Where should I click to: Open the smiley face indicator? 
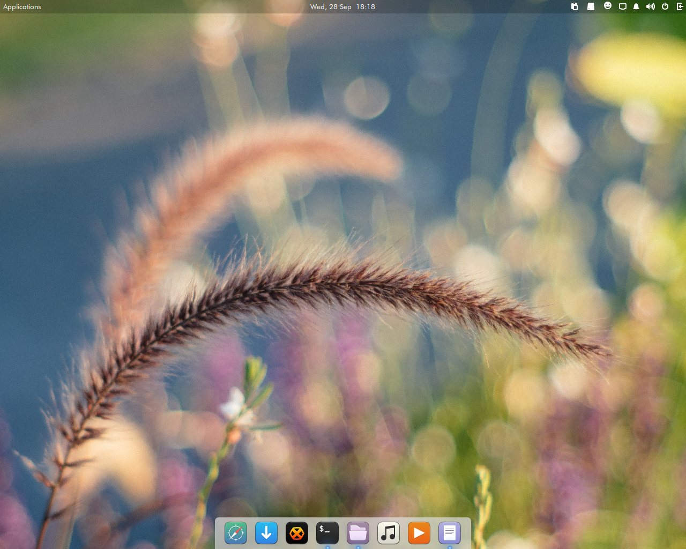[608, 6]
